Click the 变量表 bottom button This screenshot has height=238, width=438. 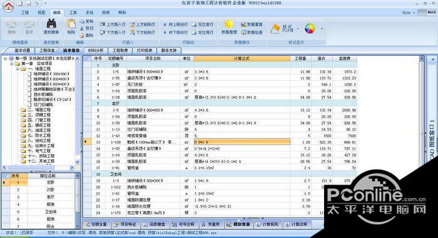[210, 224]
